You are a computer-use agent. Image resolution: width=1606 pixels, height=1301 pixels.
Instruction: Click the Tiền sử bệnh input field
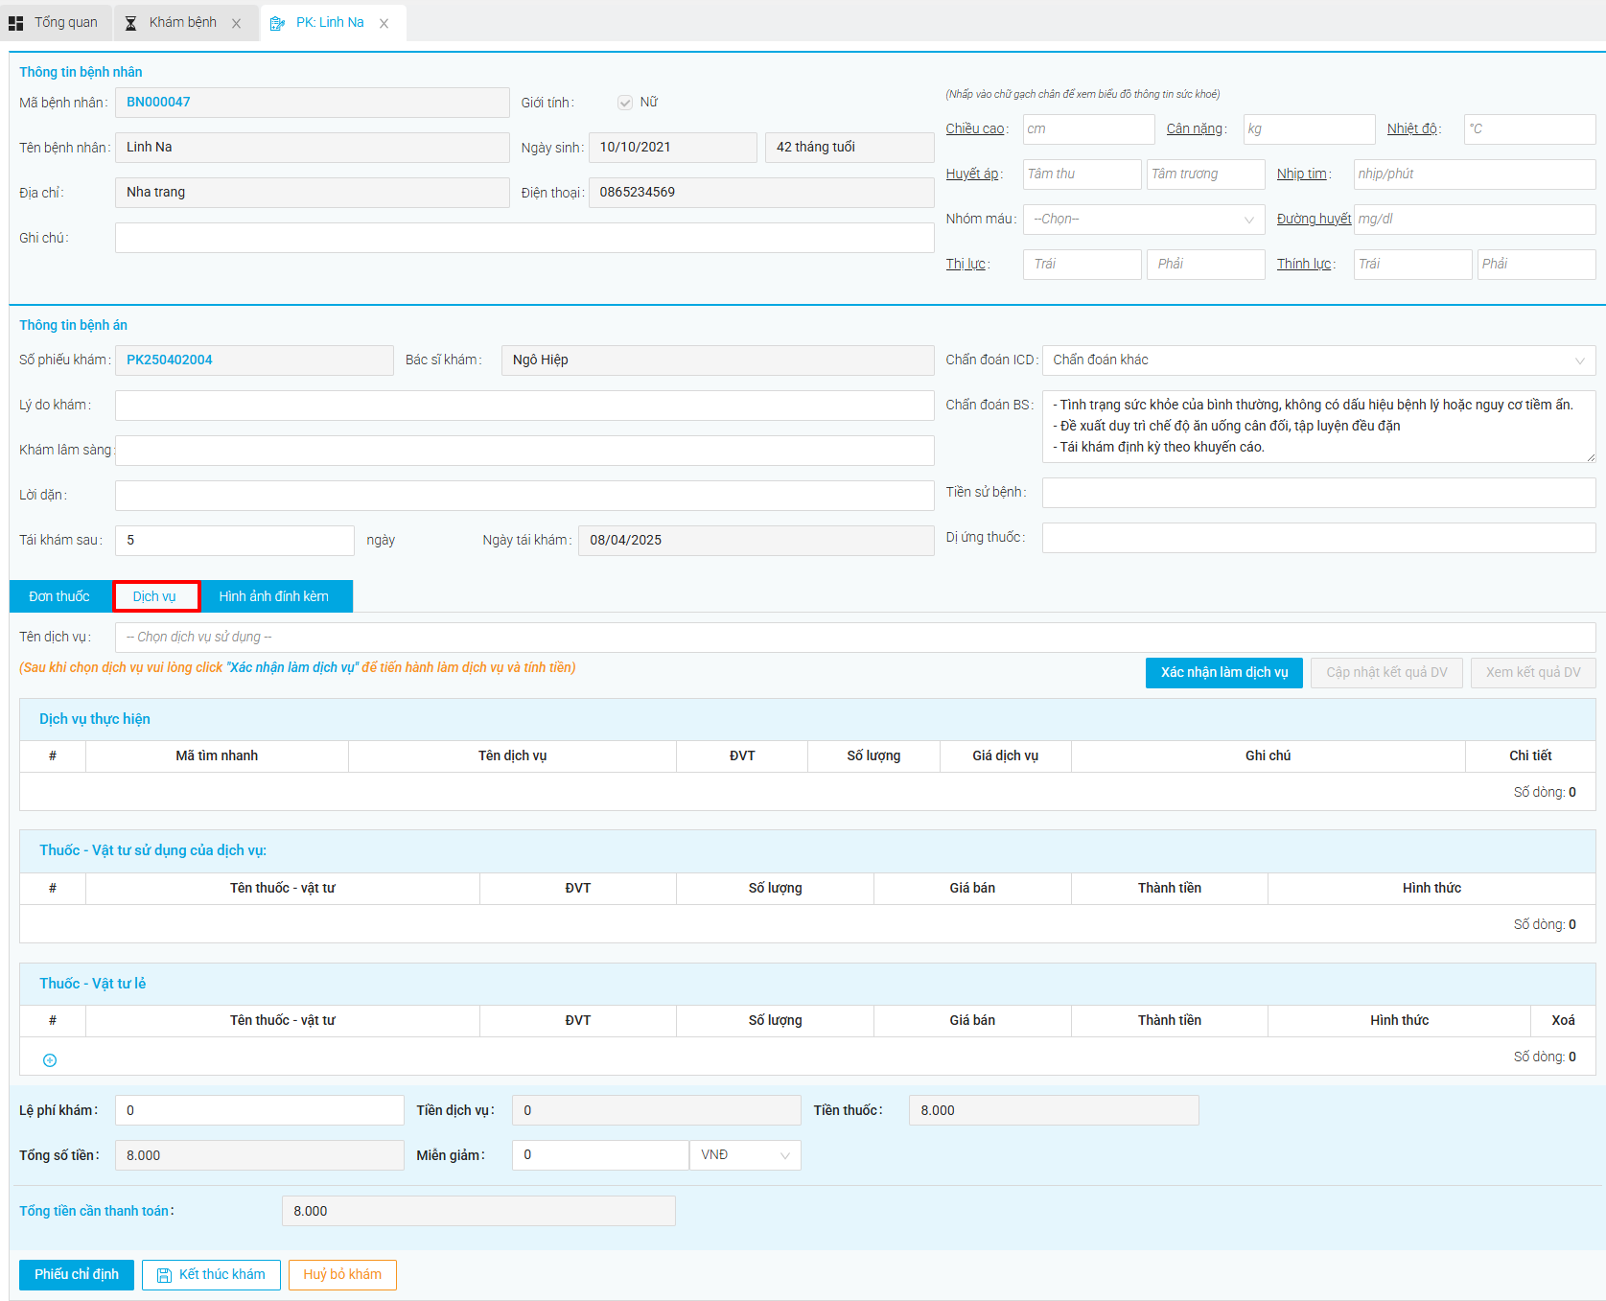[x=1318, y=493]
